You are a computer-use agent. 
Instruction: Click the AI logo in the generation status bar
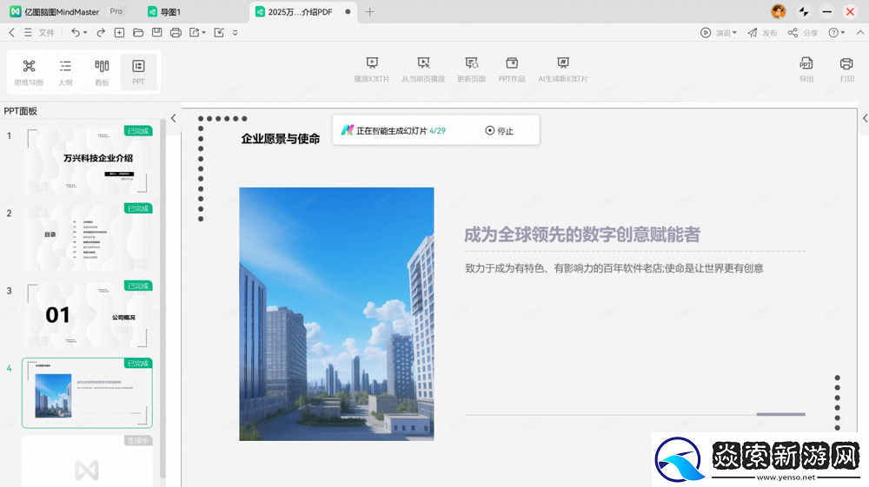tap(347, 130)
